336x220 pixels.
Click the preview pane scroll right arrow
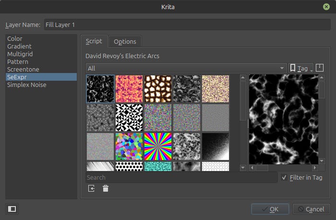[x=315, y=168]
